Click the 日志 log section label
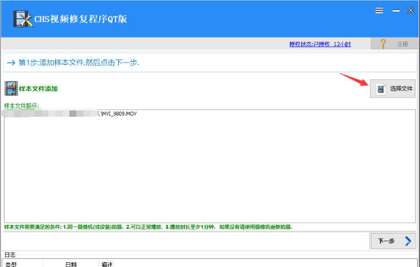The image size is (420, 267). pyautogui.click(x=10, y=255)
